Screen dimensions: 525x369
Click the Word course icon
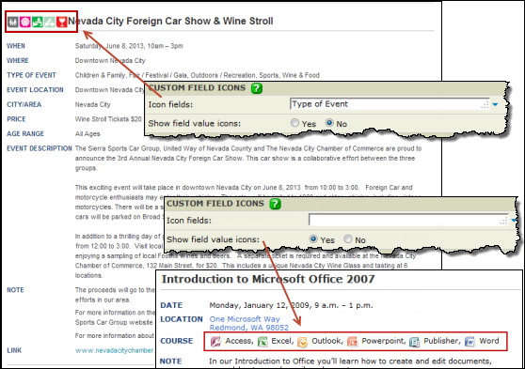[x=470, y=342]
